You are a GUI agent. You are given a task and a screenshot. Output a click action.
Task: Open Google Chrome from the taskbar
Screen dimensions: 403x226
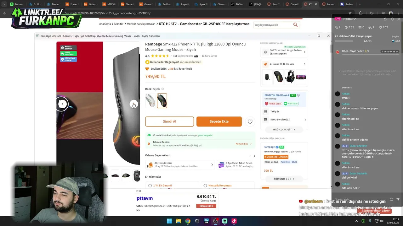[188, 221]
